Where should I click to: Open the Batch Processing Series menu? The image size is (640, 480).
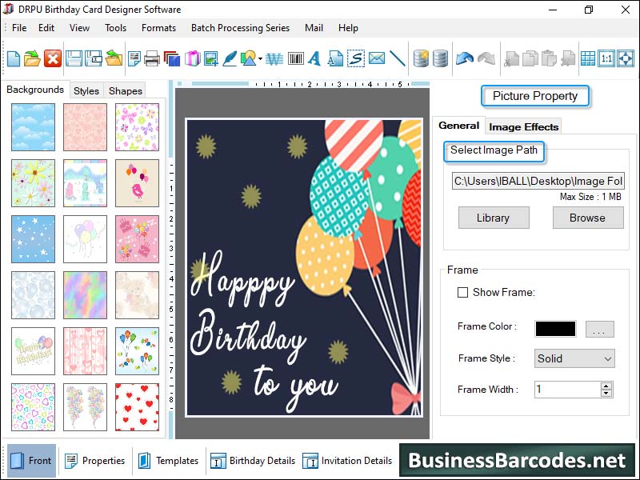click(240, 28)
